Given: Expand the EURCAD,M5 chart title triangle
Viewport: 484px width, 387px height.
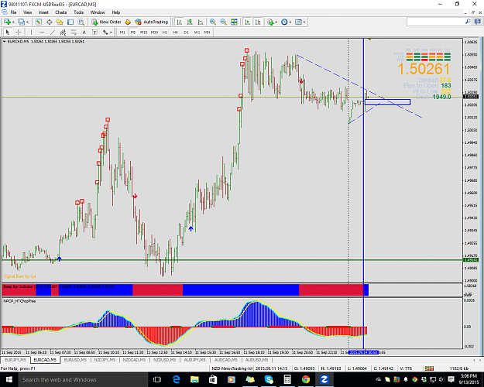Looking at the screenshot, I should [x=5, y=41].
